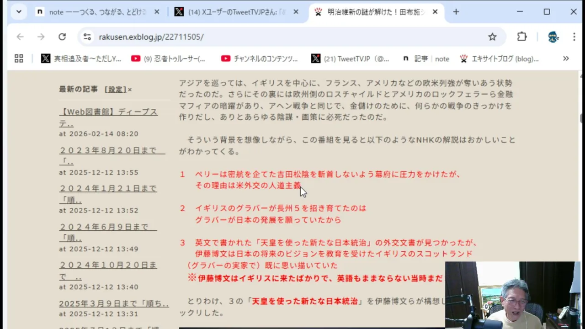Show more bookmarks chevron

pos(566,58)
